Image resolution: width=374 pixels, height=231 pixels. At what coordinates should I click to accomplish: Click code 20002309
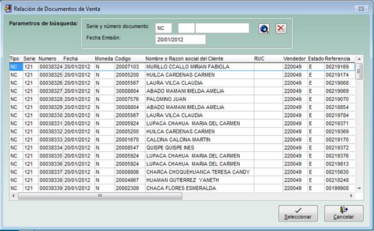[x=127, y=188]
